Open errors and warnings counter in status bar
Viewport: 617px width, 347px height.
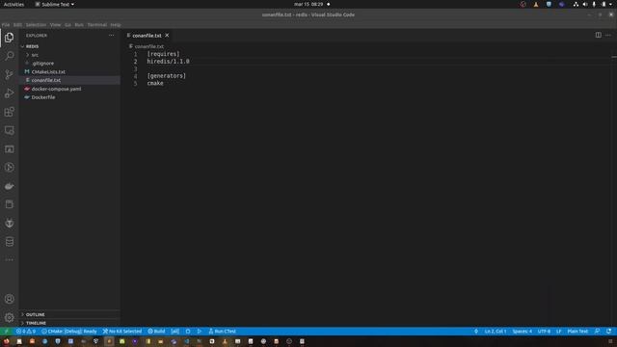tap(26, 332)
